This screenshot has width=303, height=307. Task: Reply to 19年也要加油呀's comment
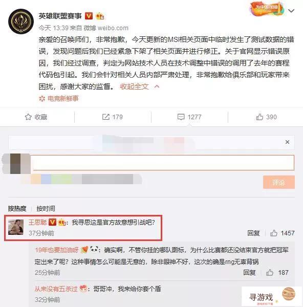249,272
